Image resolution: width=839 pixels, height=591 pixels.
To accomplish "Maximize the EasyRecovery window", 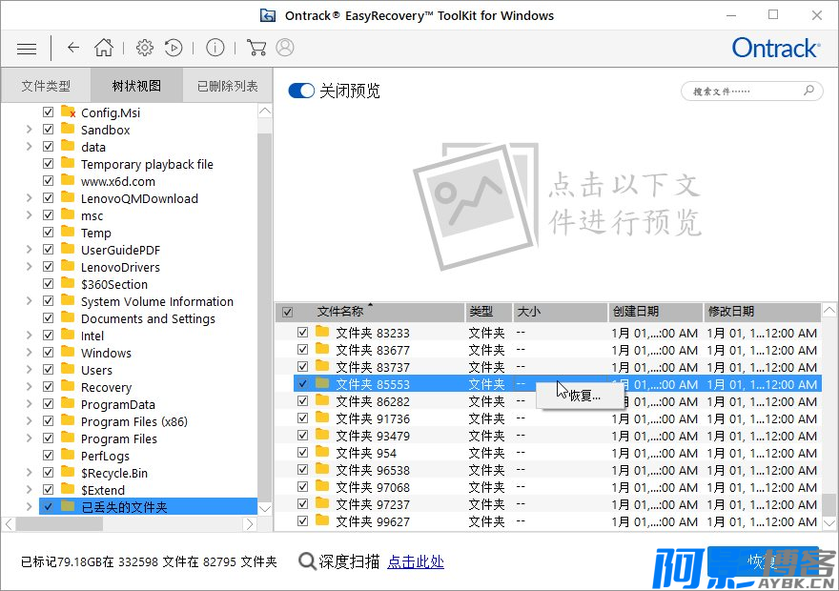I will point(773,15).
